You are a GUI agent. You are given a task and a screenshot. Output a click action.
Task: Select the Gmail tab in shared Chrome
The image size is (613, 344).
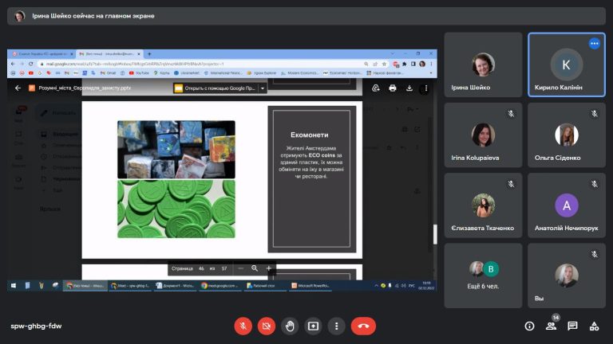pyautogui.click(x=109, y=54)
